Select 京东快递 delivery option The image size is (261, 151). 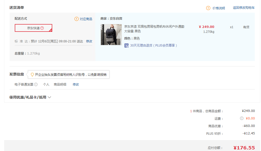tap(33, 28)
